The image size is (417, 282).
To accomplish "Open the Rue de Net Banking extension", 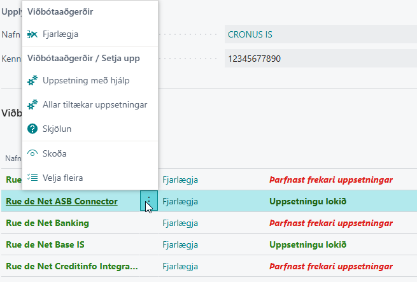I will point(47,223).
